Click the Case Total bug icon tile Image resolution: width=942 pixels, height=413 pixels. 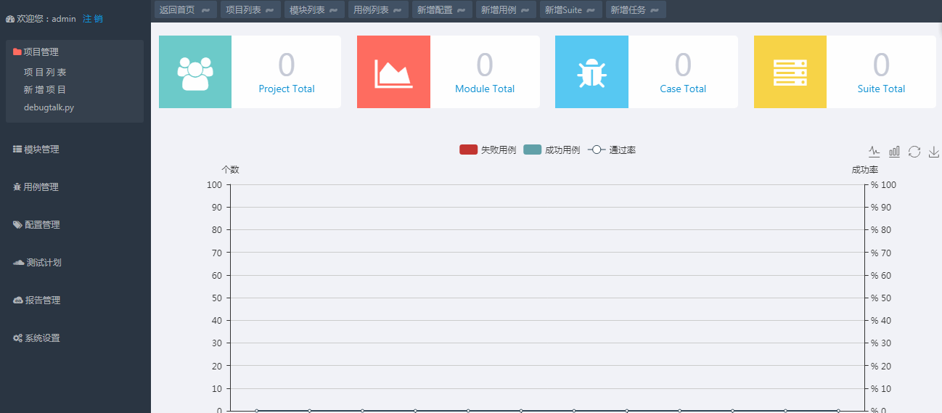(x=591, y=72)
